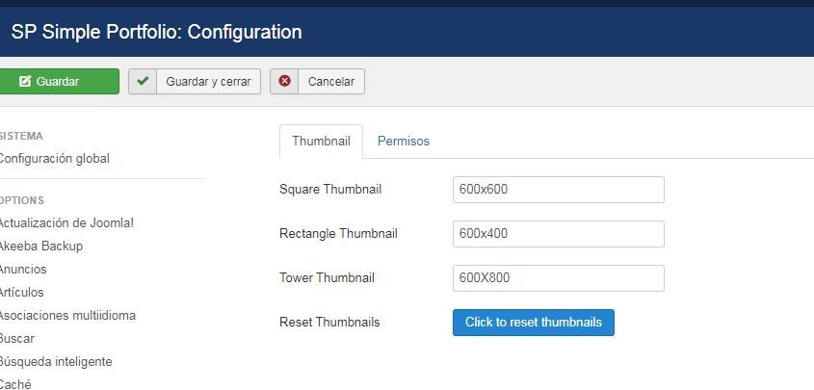This screenshot has height=390, width=814.
Task: Cancel the configuration changes
Action: point(317,82)
